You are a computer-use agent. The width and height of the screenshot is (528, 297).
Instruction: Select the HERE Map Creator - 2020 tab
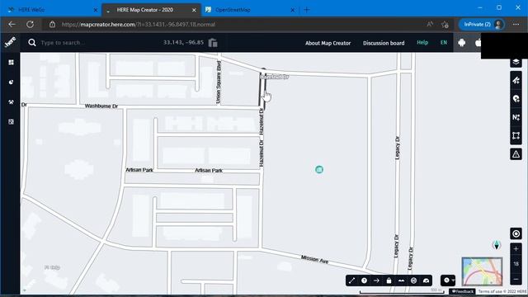152,10
